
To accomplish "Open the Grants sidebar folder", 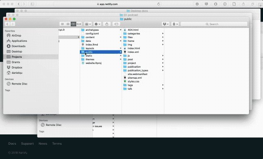I will pyautogui.click(x=31, y=62).
